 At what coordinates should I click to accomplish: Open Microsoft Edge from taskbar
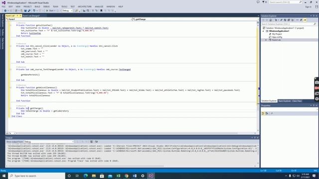click(86, 176)
